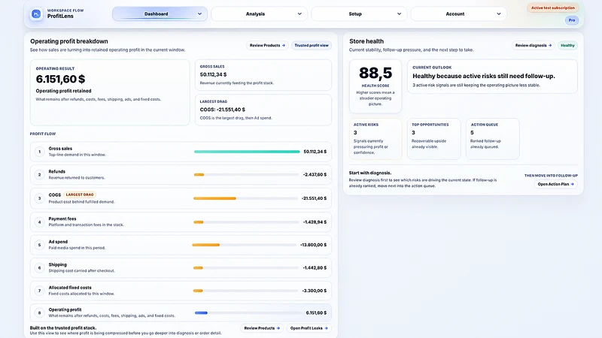The height and width of the screenshot is (338, 602).
Task: Select the Trusted profit view pill
Action: point(312,45)
